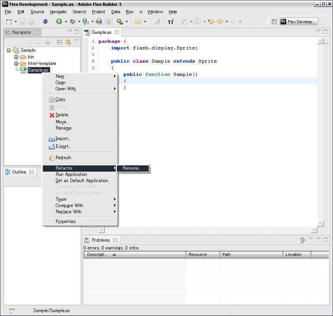
Task: Click the vi editor toolbar icon
Action: click(170, 22)
